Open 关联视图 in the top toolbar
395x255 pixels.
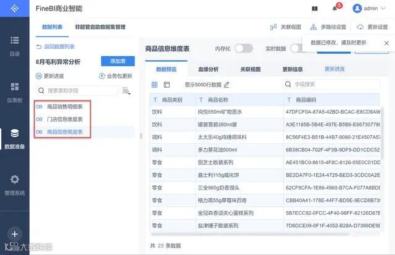pos(286,27)
